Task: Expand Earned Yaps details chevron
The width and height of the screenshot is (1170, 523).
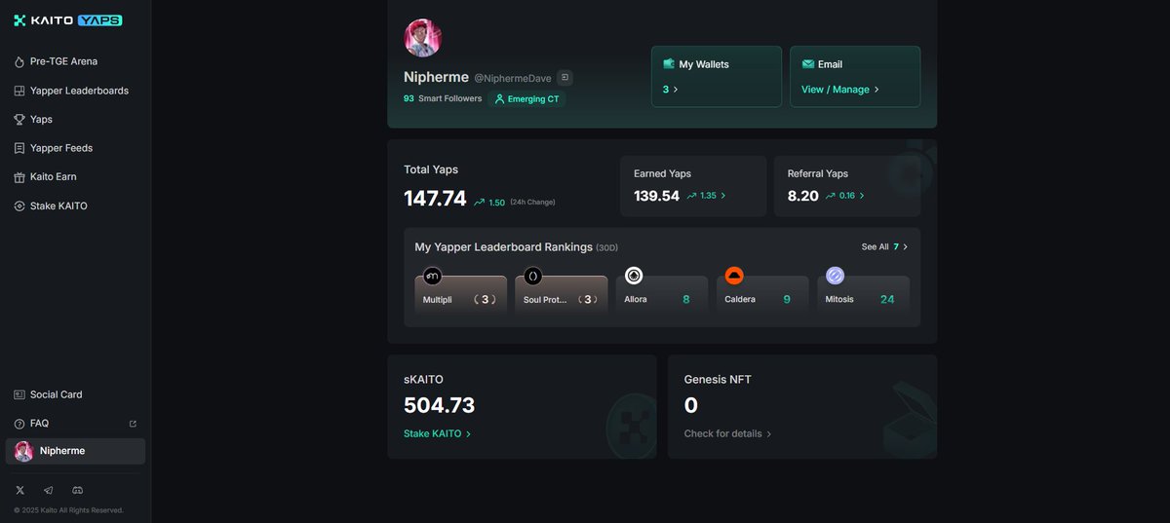Action: 722,196
